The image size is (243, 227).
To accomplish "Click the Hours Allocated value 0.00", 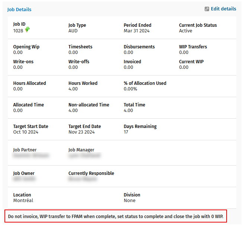I will click(x=18, y=89).
